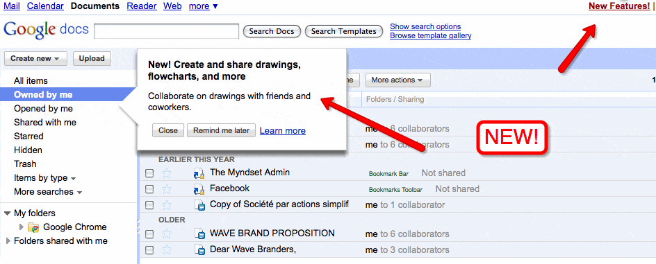
Task: Open the Google Chrome folder
Action: (75, 227)
